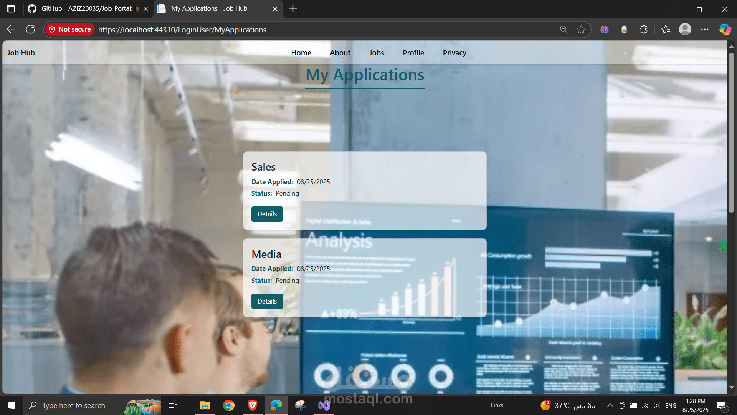Switch to the GitHub Job-Portal tab
Viewport: 737px width, 415px height.
click(86, 8)
